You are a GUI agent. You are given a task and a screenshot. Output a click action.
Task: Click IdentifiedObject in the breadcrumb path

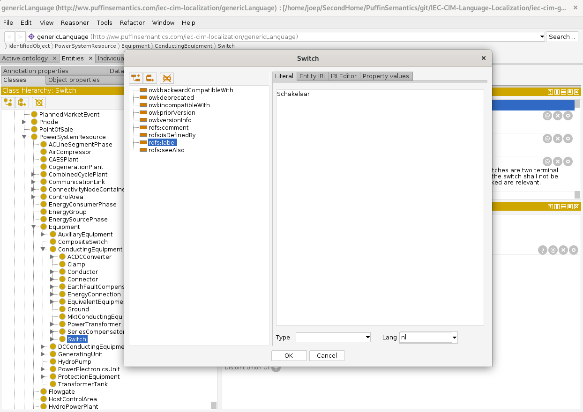(x=29, y=46)
